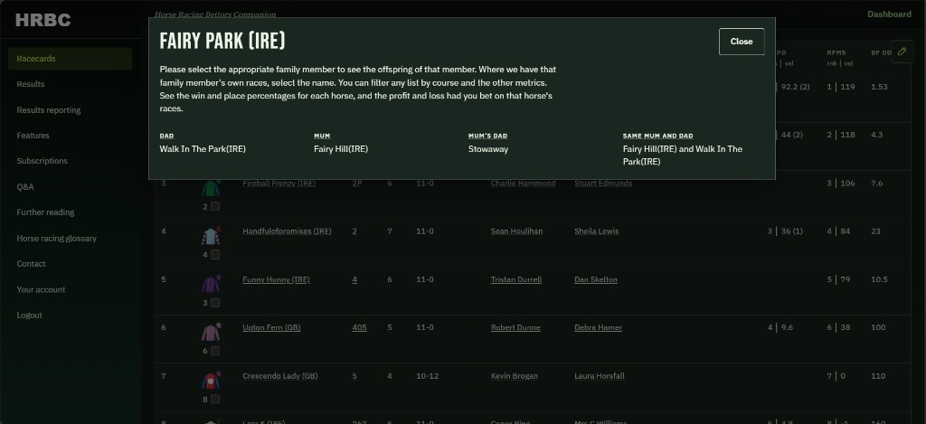Select mum's dad Stowaway

(x=487, y=149)
